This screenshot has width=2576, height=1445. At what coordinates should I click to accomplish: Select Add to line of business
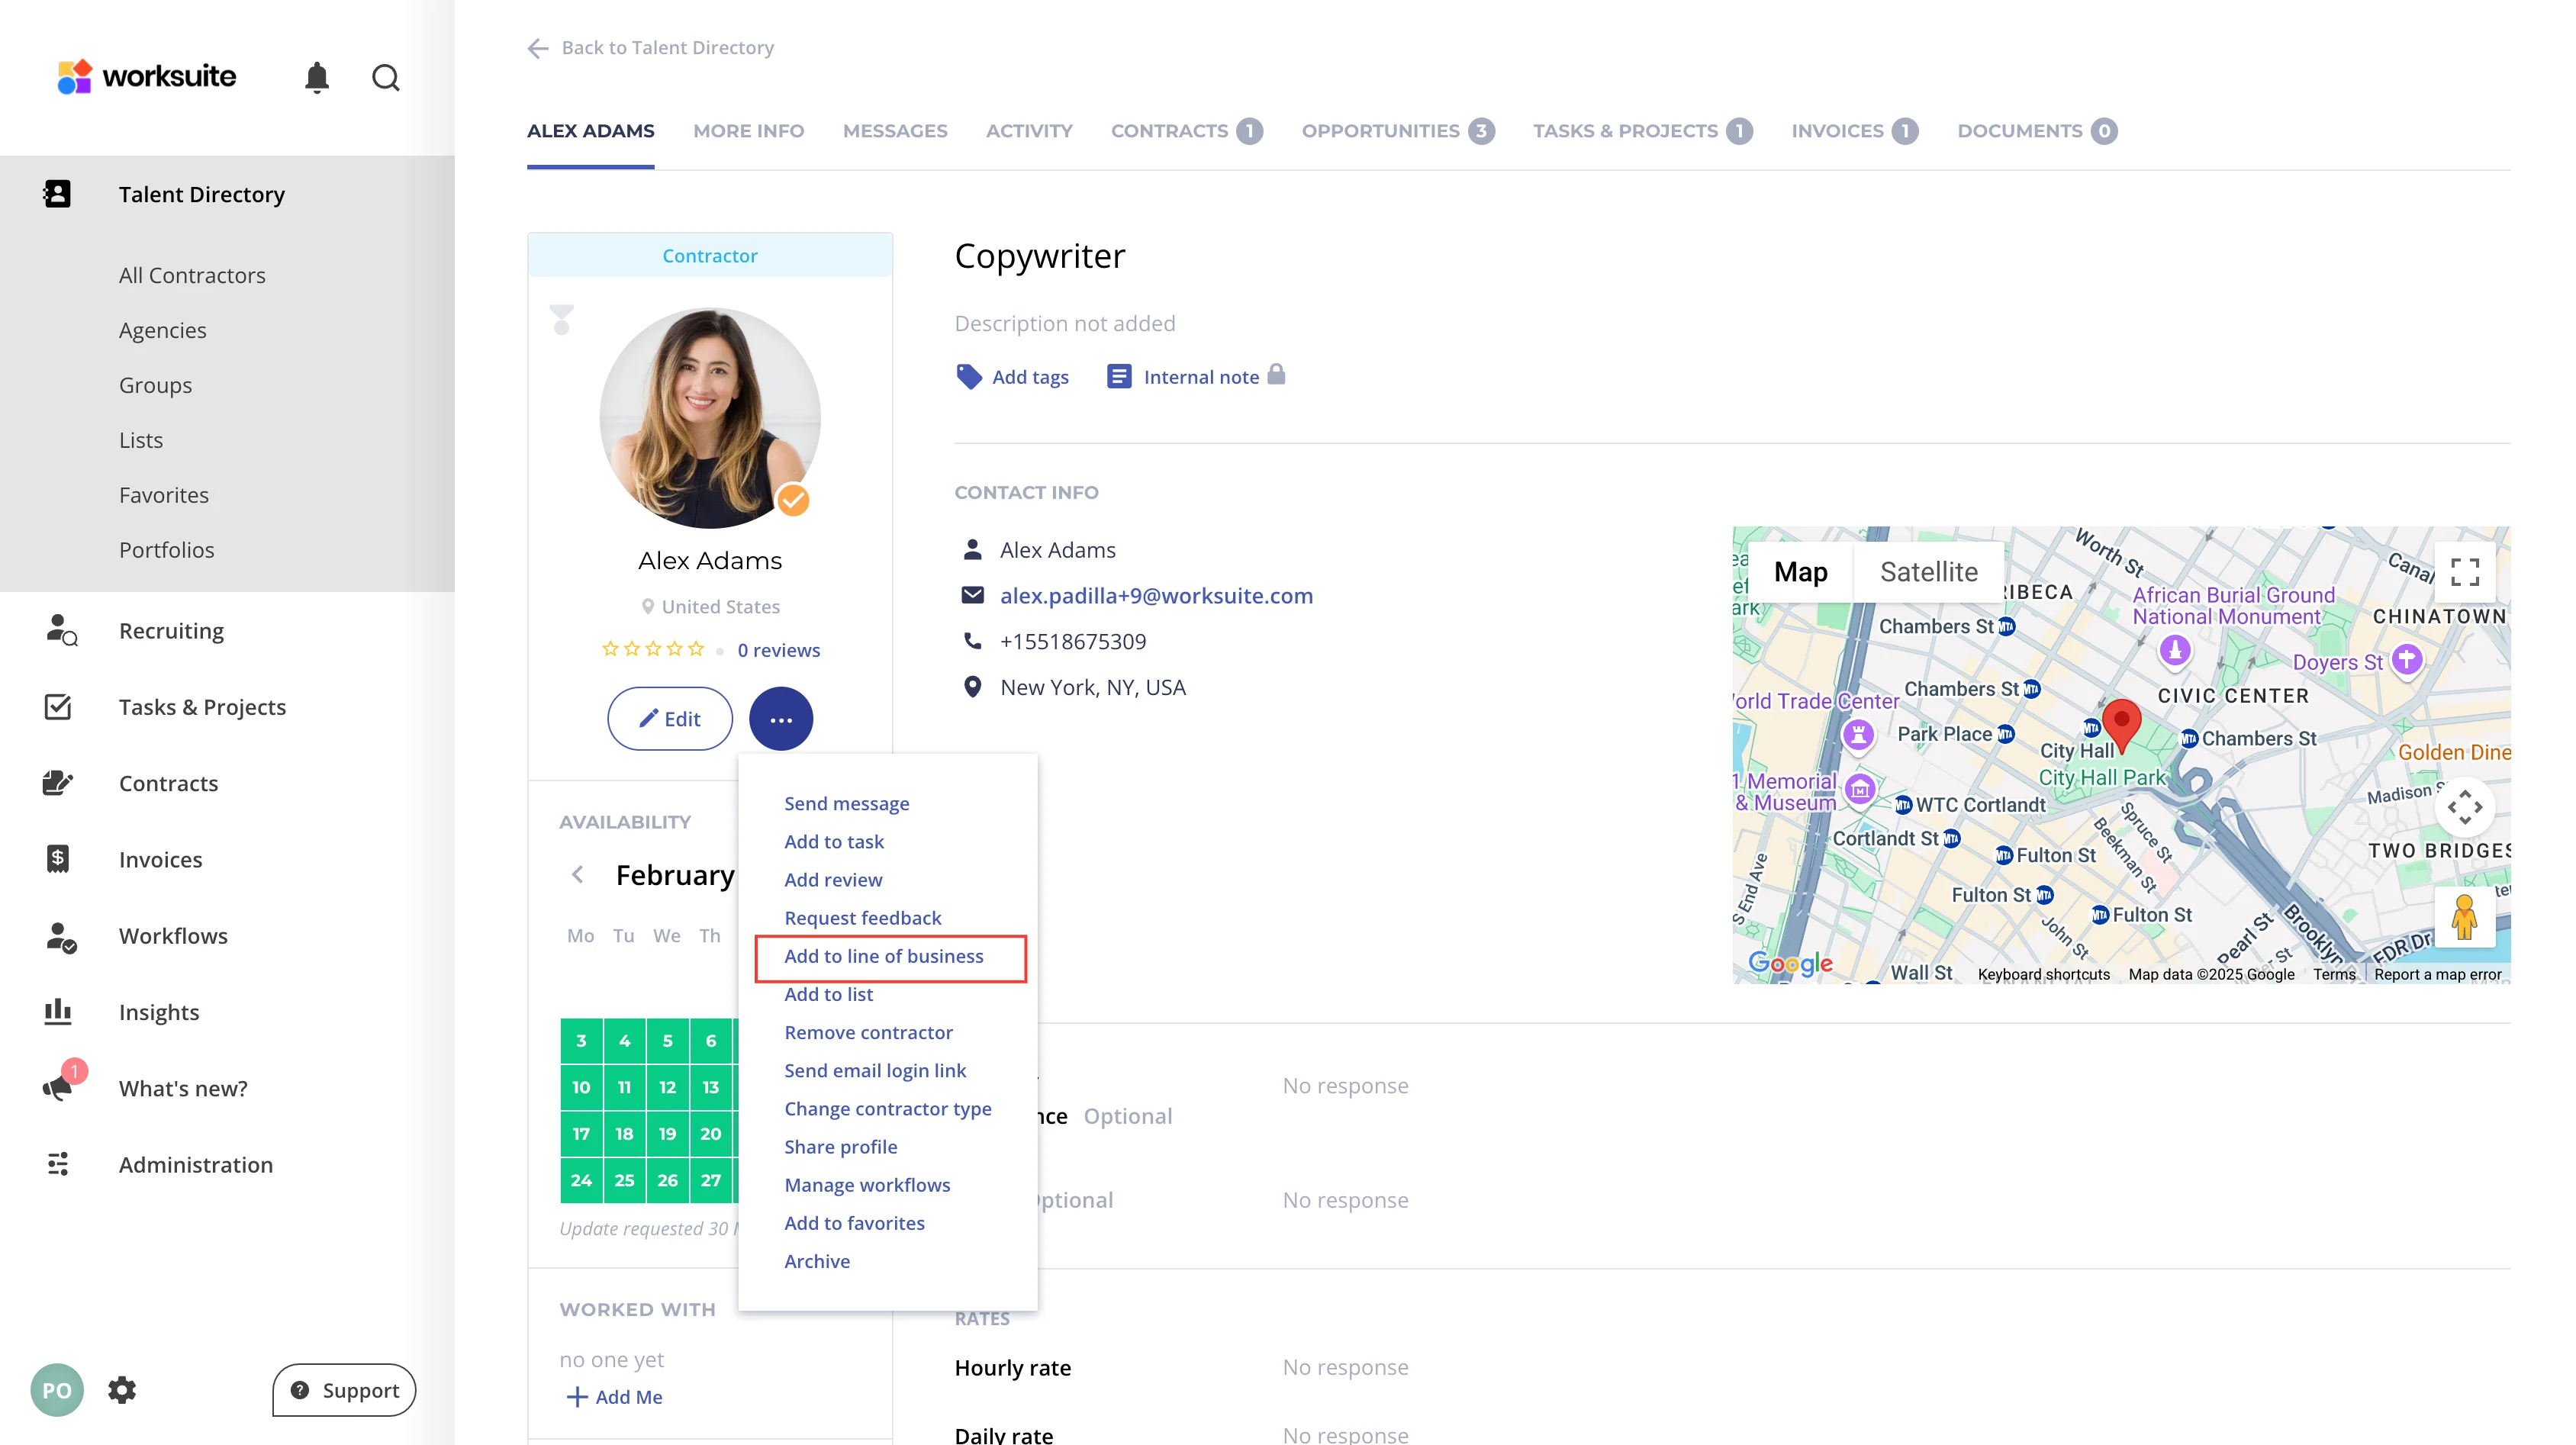click(x=884, y=956)
